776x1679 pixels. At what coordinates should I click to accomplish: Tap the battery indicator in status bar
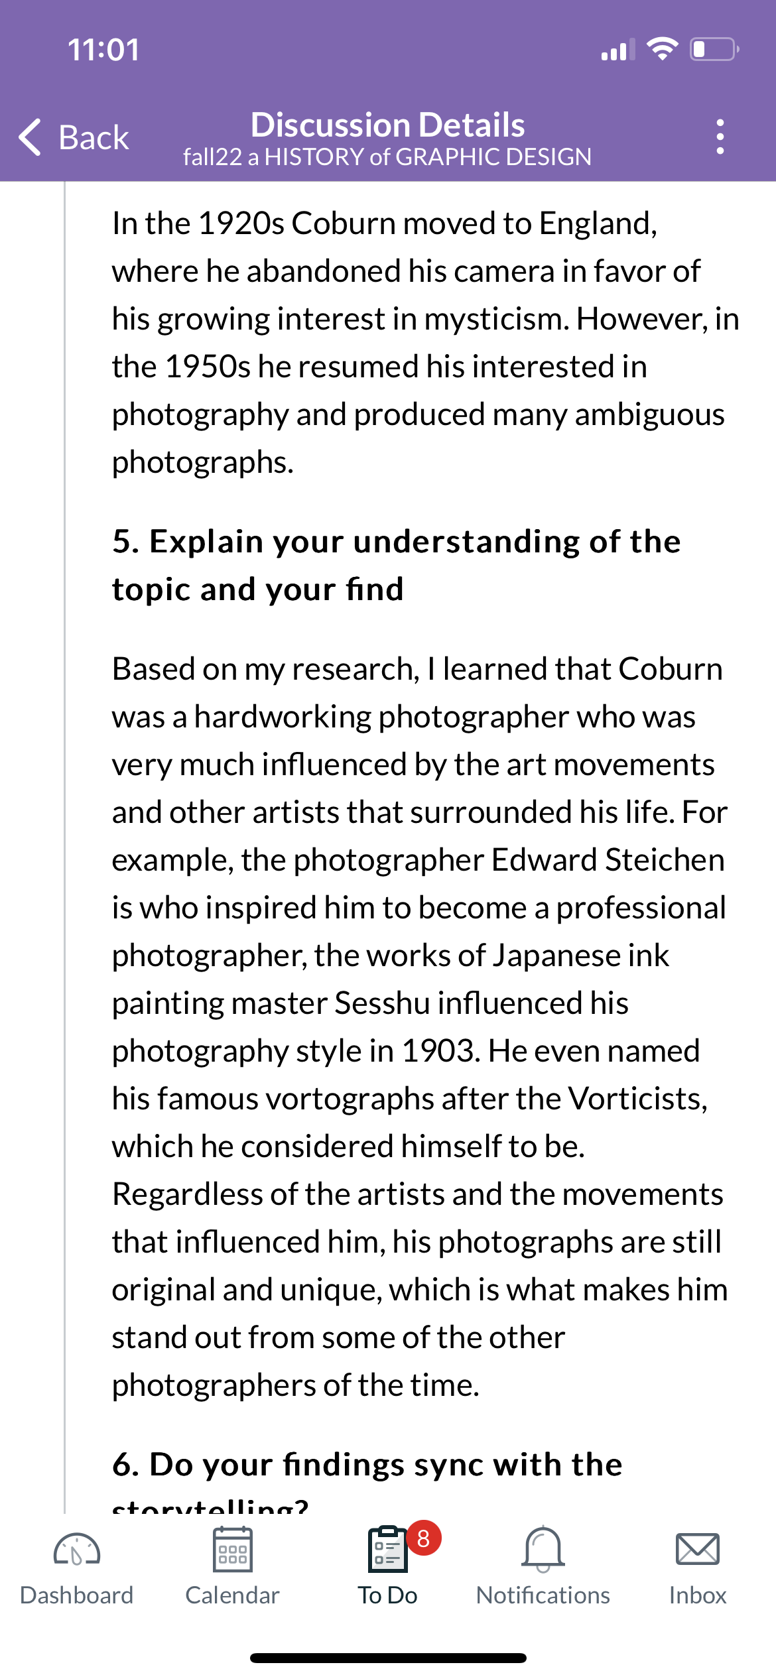715,50
